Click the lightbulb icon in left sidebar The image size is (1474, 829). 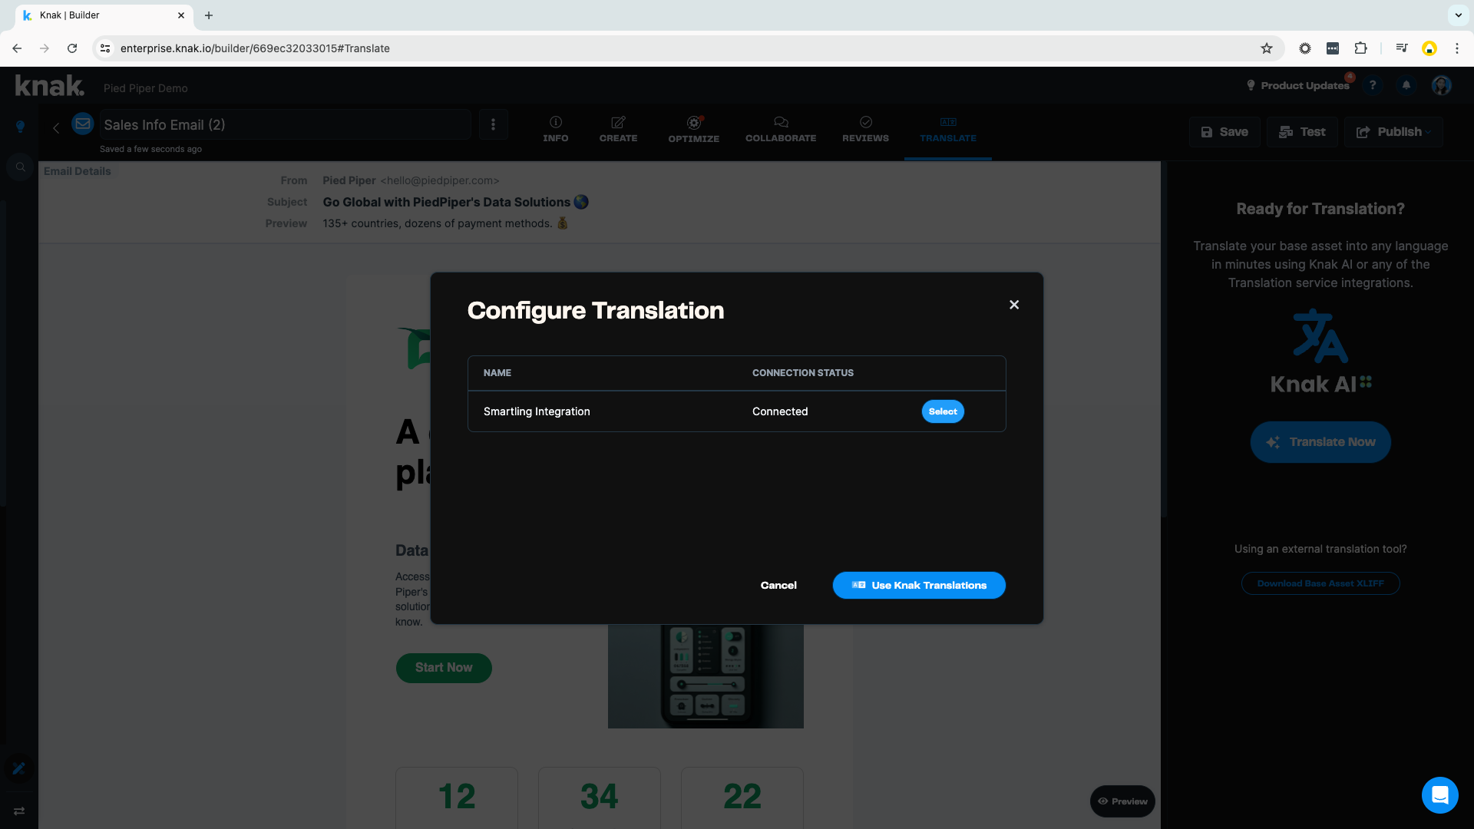(21, 127)
